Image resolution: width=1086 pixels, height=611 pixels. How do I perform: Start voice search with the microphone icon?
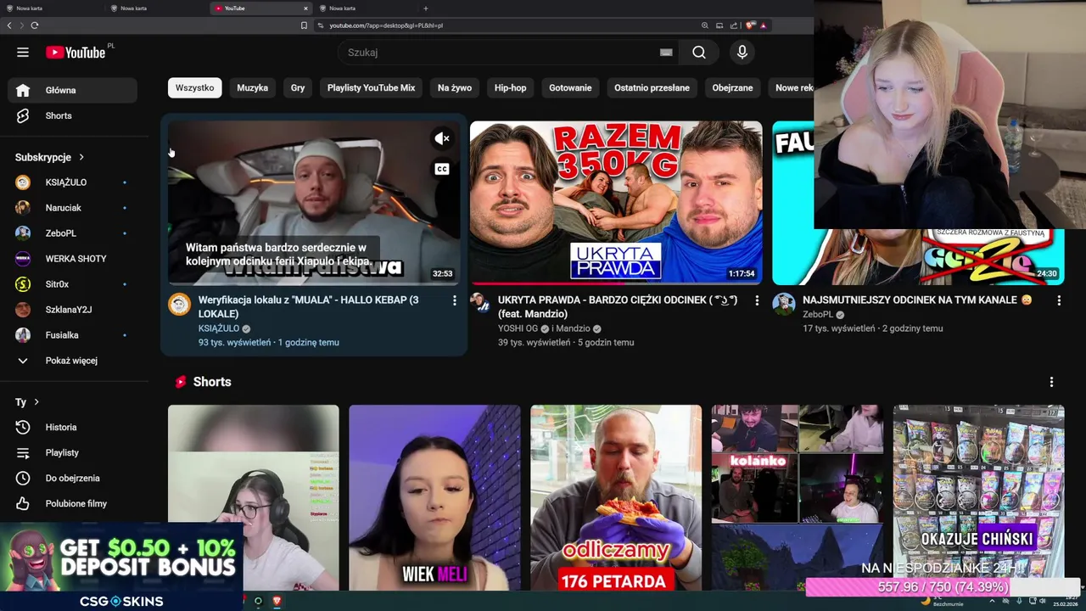coord(742,53)
